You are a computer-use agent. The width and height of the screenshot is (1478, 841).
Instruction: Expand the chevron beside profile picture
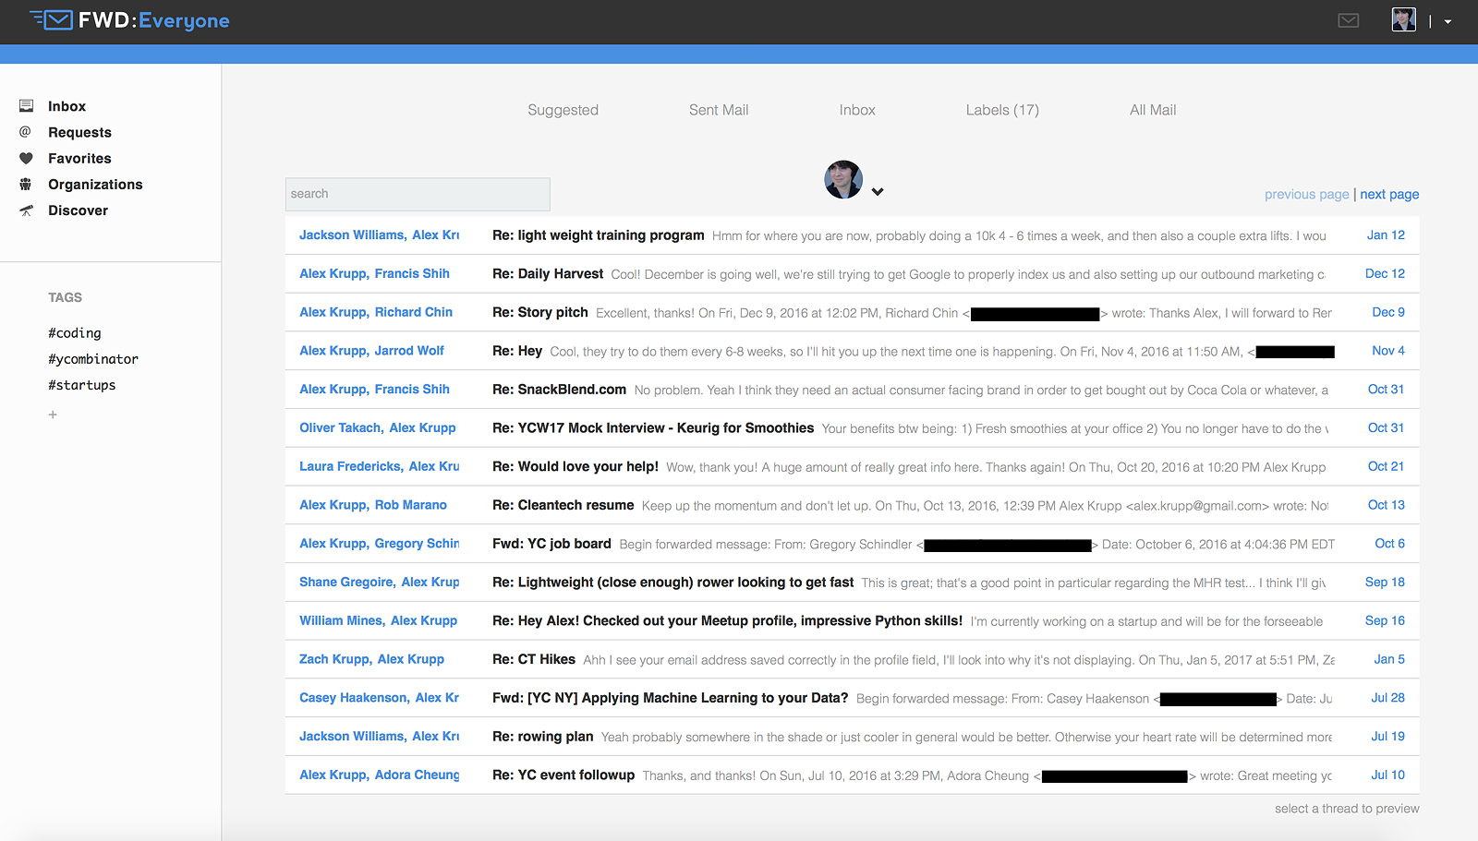coord(878,192)
